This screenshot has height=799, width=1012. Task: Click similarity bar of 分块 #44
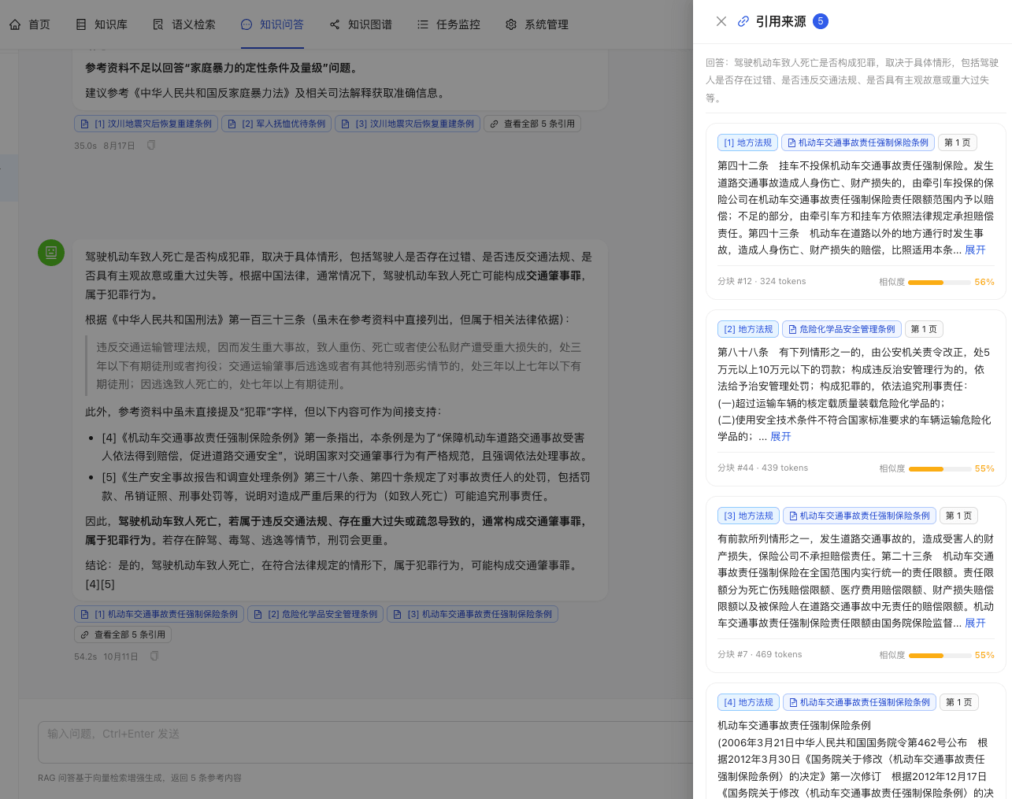coord(939,468)
